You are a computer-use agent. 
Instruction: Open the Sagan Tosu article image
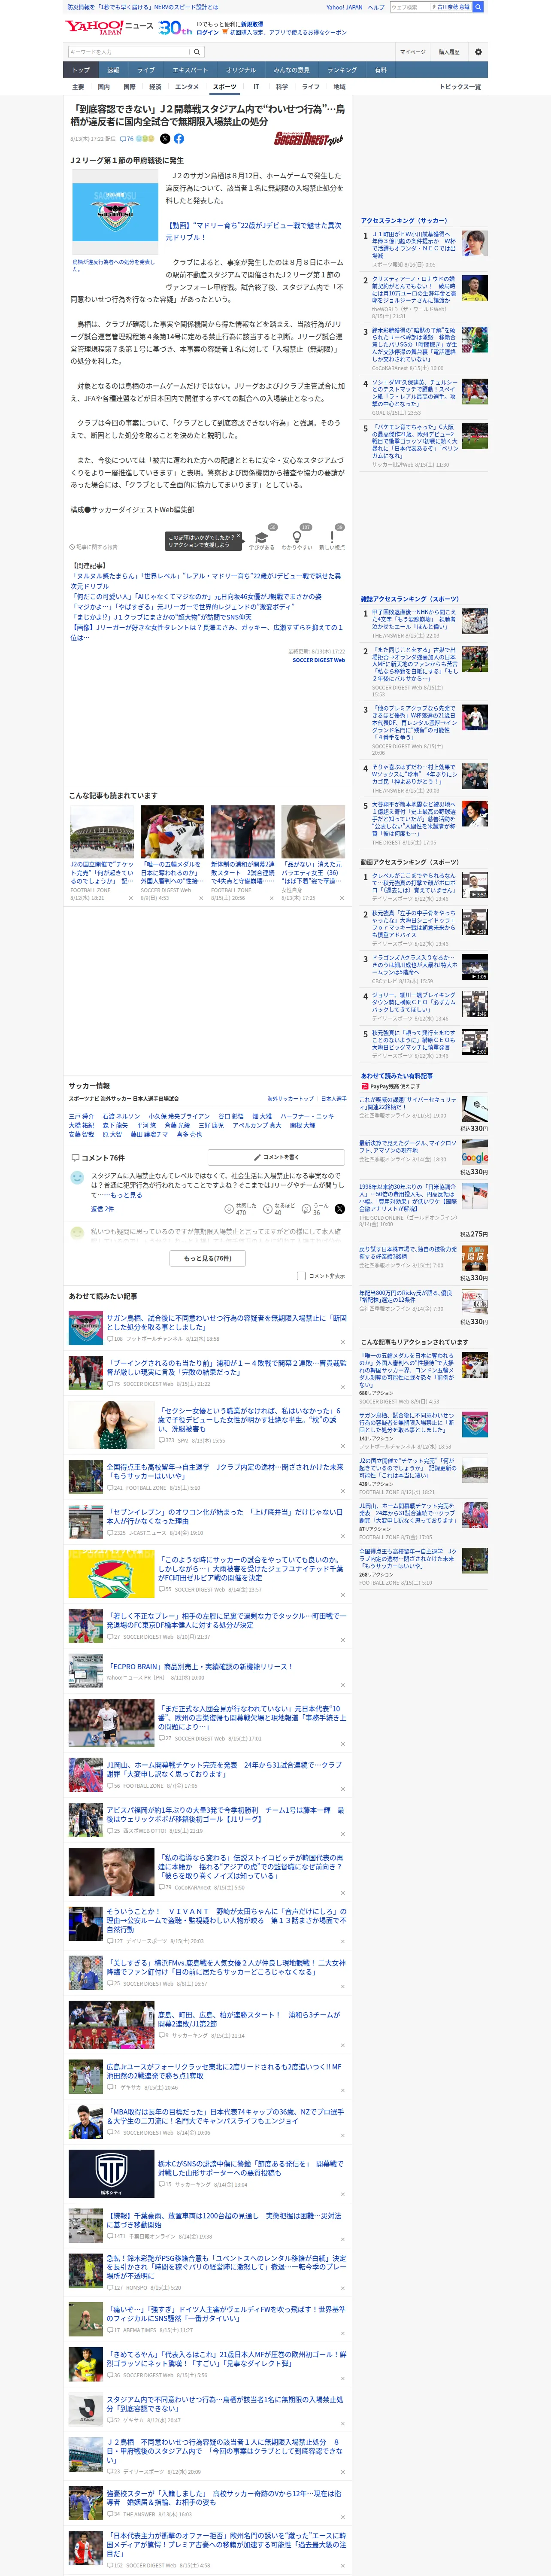pyautogui.click(x=115, y=212)
